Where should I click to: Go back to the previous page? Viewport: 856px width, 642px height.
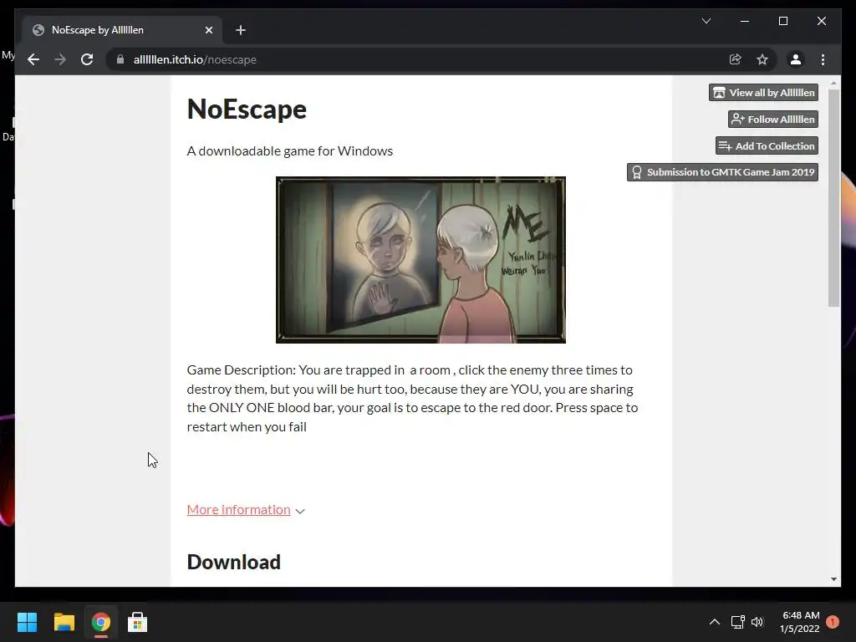33,59
